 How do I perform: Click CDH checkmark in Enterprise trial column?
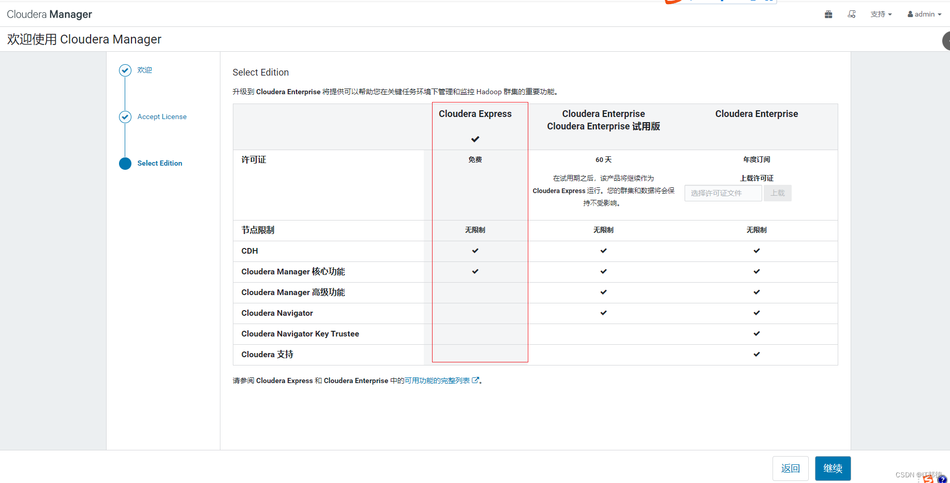[603, 251]
